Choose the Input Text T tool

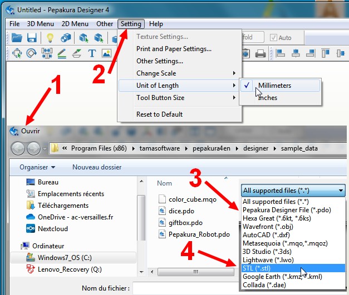click(92, 53)
